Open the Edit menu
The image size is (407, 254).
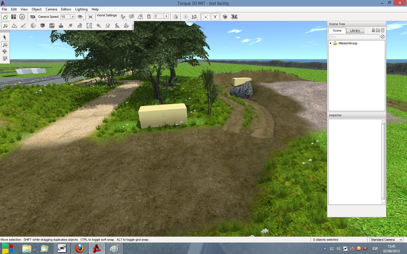14,9
